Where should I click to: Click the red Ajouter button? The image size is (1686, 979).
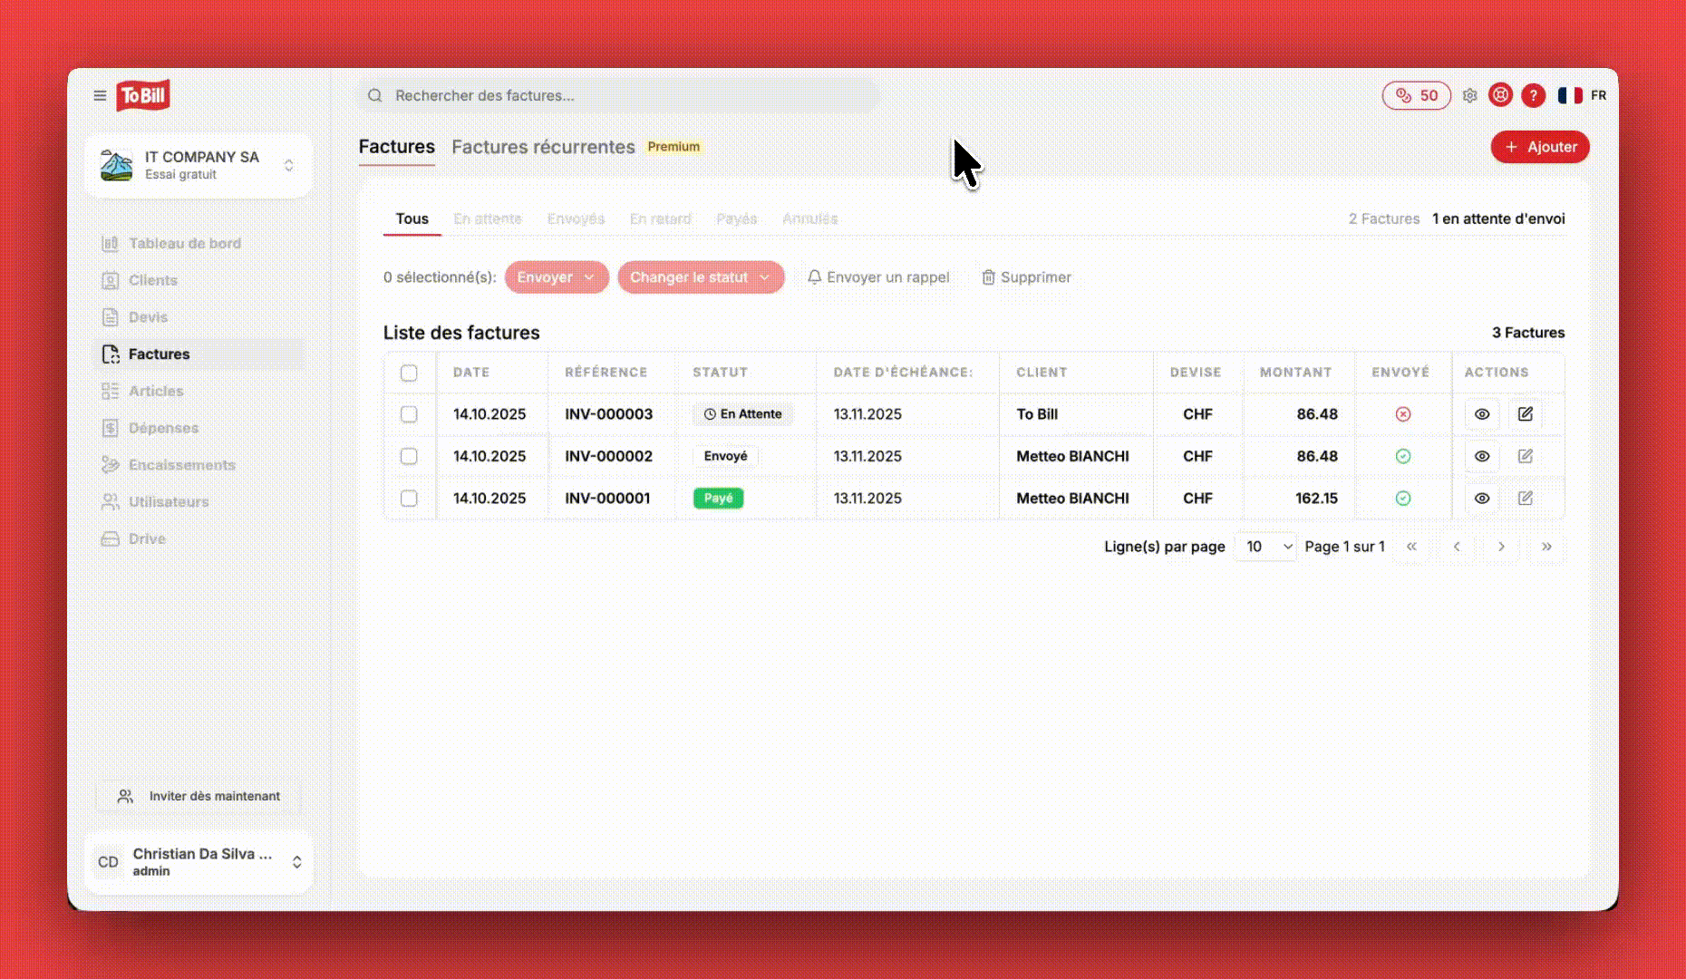[x=1539, y=147]
